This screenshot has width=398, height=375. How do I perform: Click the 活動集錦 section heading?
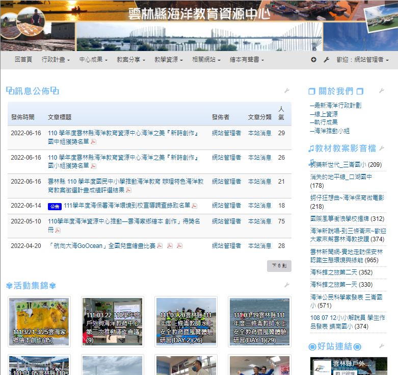click(x=31, y=285)
